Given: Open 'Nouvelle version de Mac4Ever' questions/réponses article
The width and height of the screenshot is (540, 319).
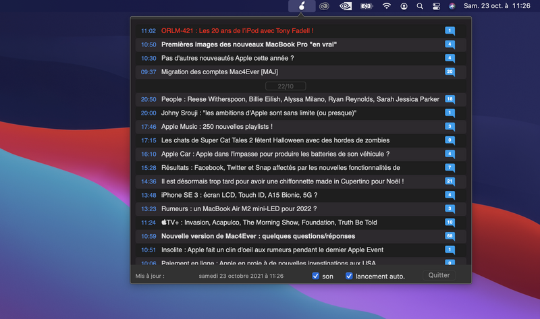Looking at the screenshot, I should [x=258, y=236].
